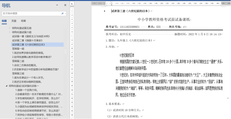Click the tab stop selector at ruler corner
The height and width of the screenshot is (119, 231).
[72, 4]
